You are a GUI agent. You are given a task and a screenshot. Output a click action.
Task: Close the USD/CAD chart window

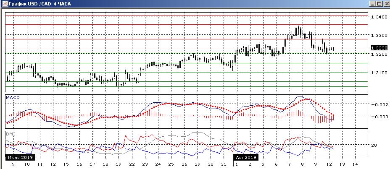(x=386, y=4)
